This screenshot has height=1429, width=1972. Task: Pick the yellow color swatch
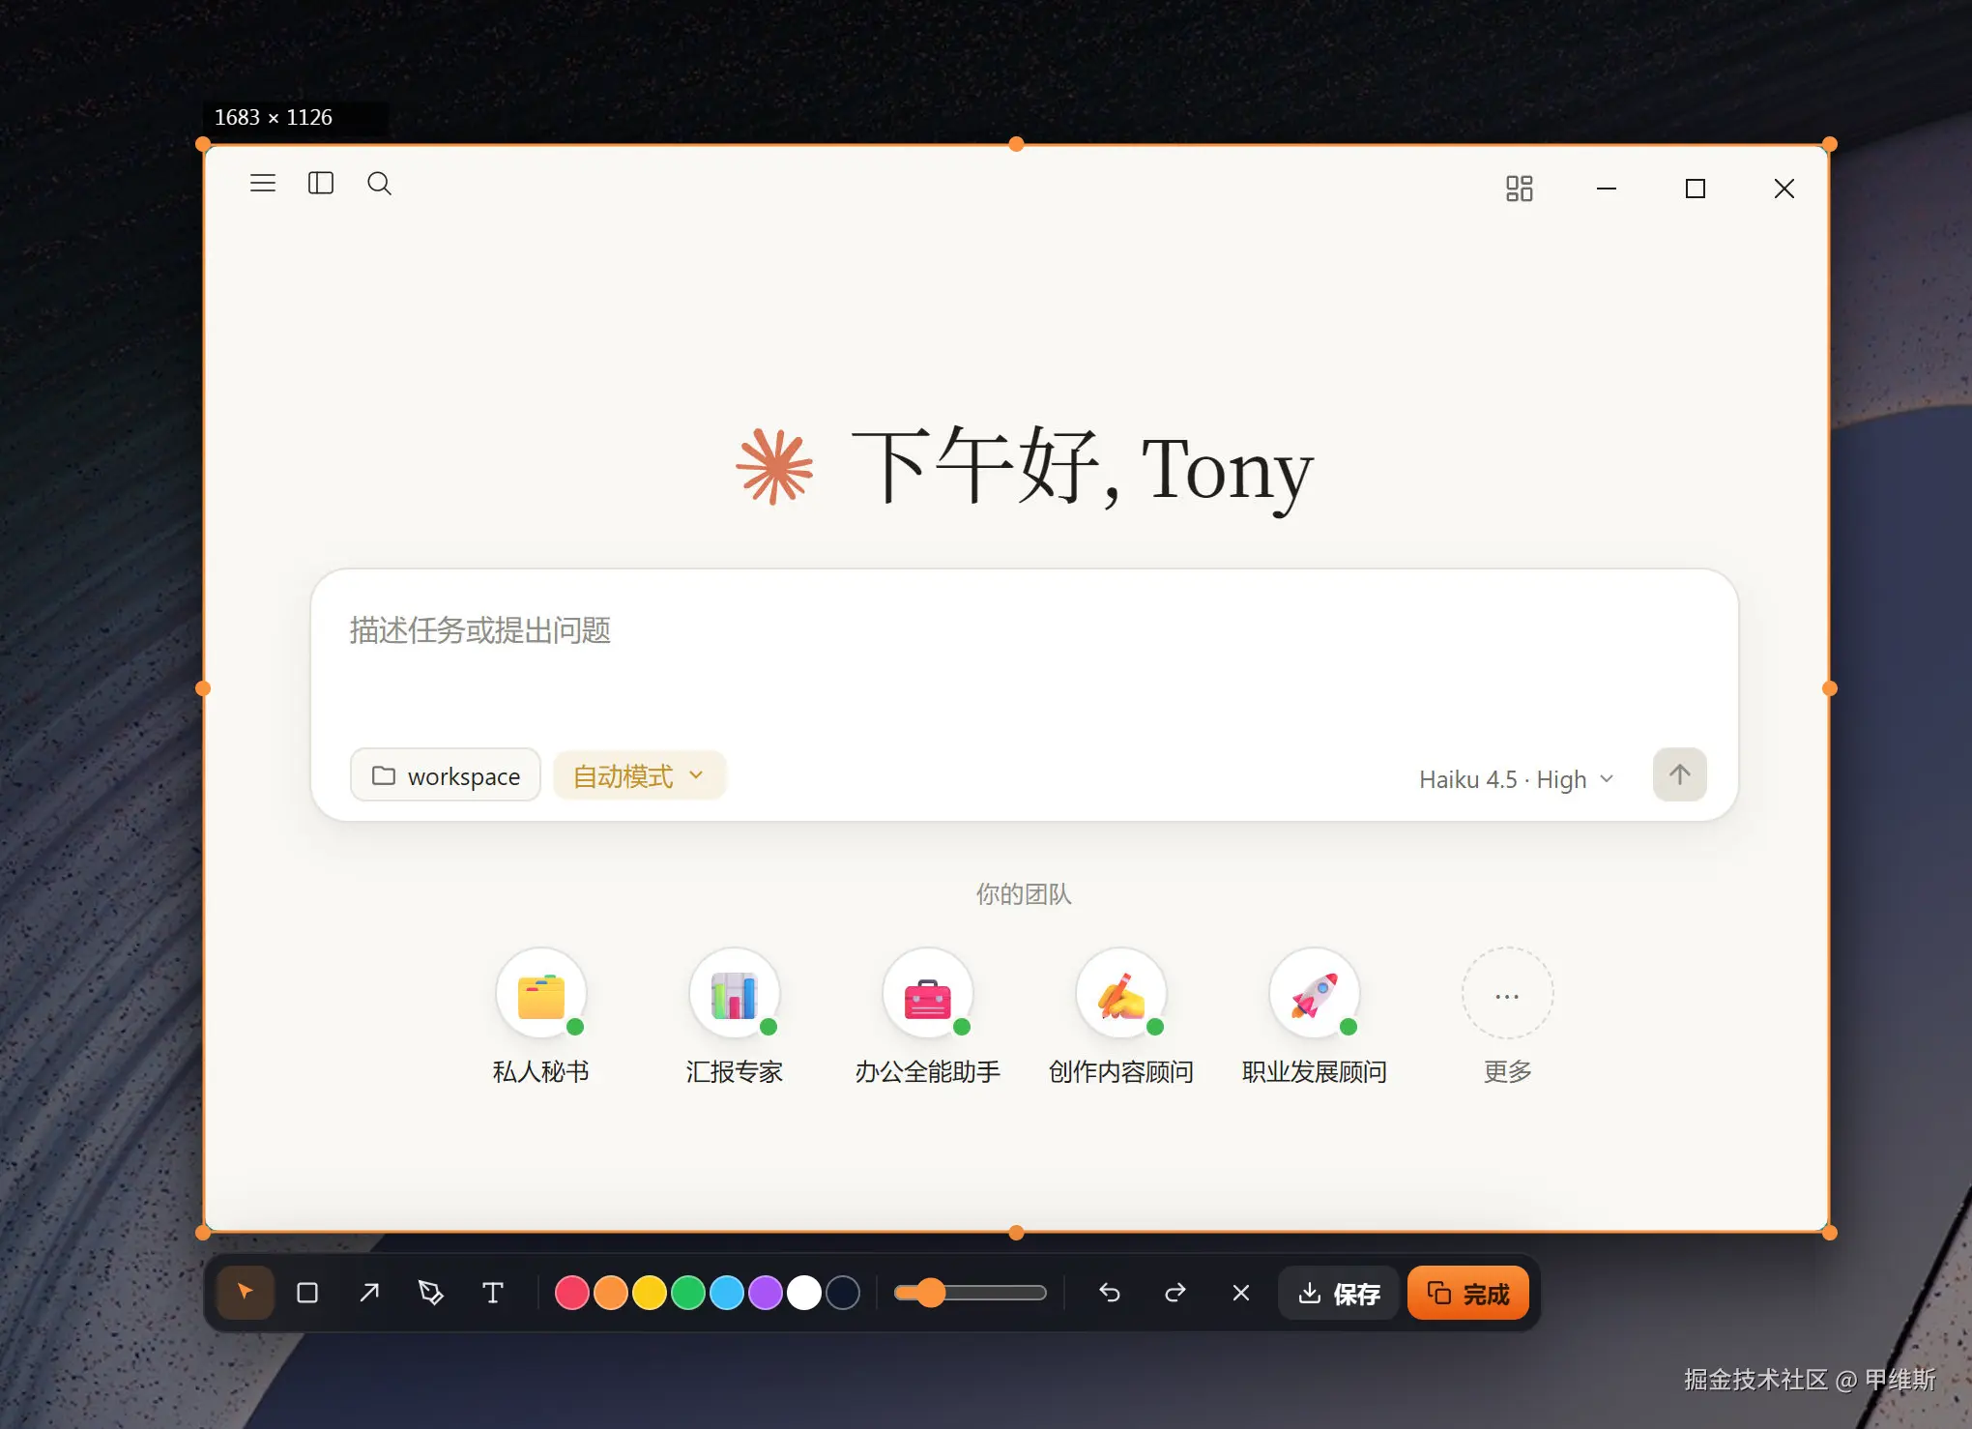(x=650, y=1293)
